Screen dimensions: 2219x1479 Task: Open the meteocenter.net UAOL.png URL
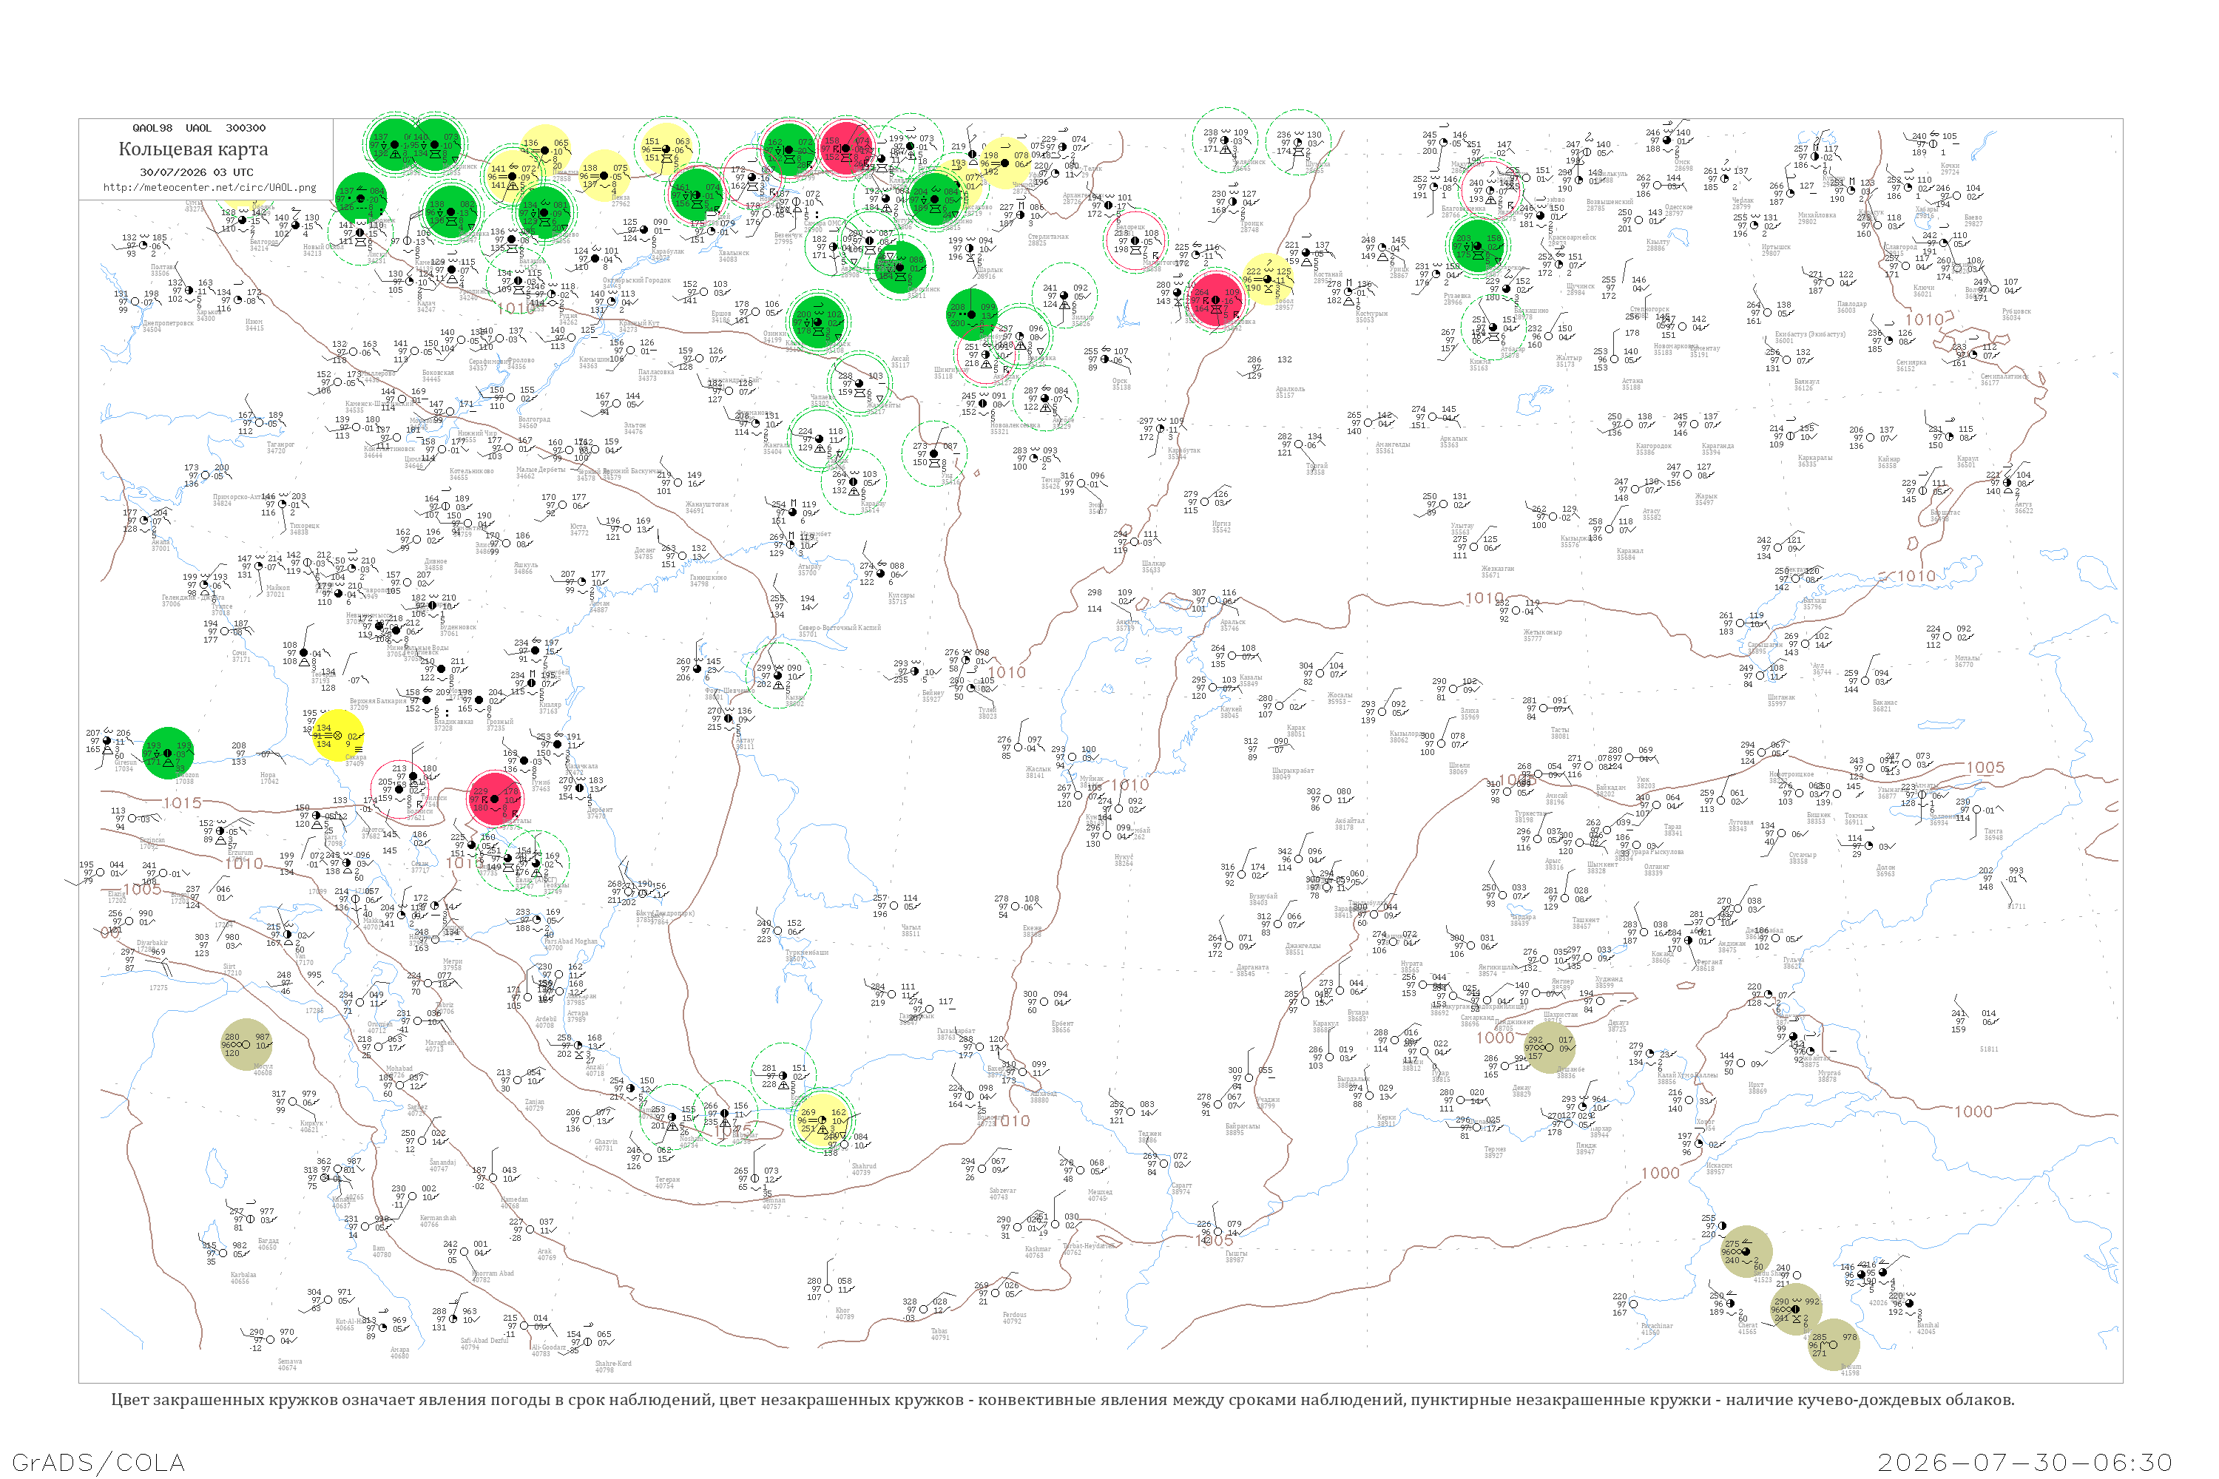(209, 187)
